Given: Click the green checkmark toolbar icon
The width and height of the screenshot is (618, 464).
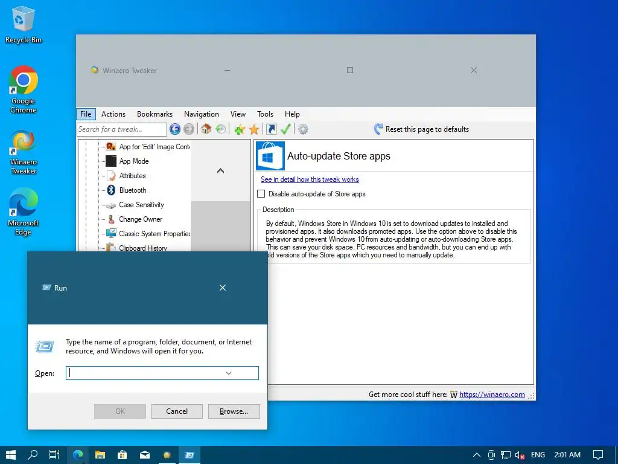Looking at the screenshot, I should click(x=285, y=129).
